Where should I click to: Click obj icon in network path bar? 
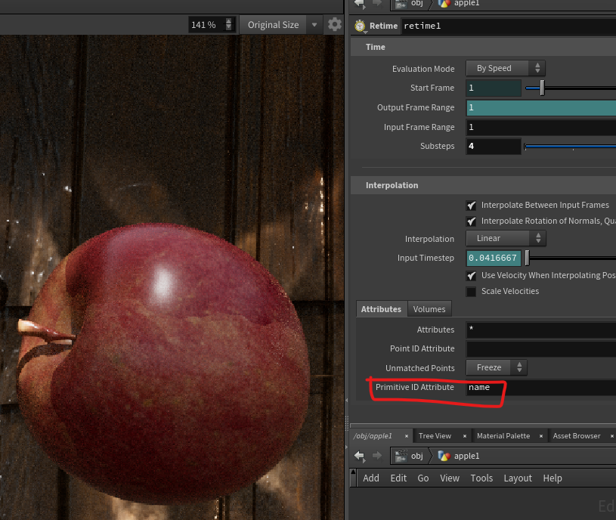pyautogui.click(x=401, y=456)
